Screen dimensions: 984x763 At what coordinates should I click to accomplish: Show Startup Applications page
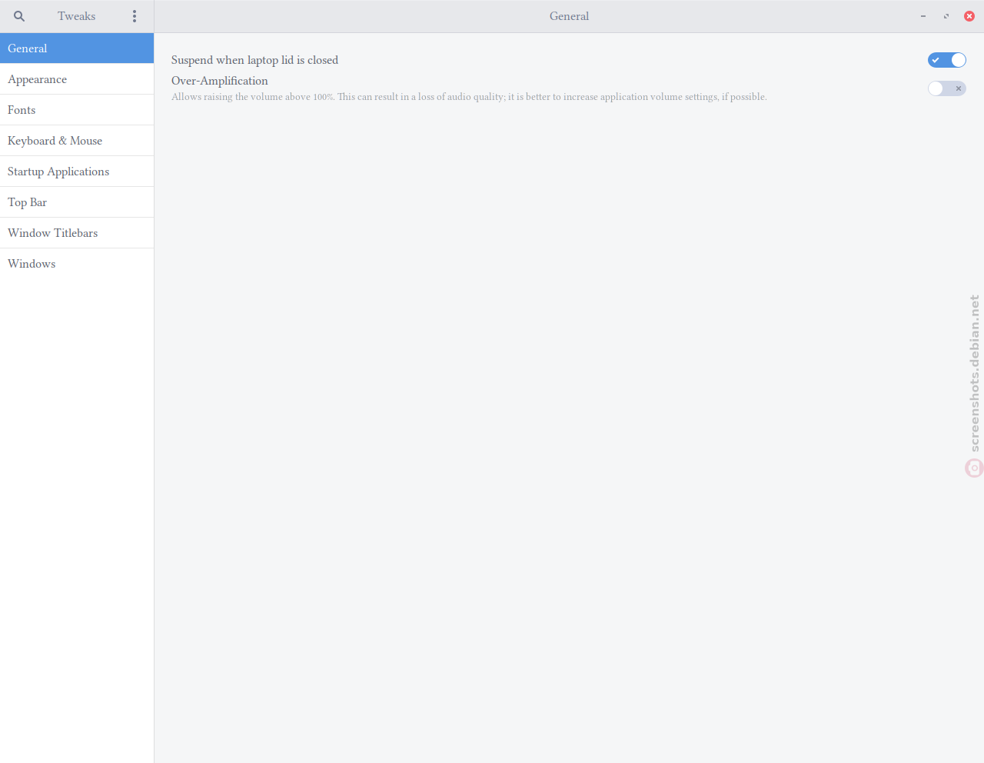coord(77,172)
